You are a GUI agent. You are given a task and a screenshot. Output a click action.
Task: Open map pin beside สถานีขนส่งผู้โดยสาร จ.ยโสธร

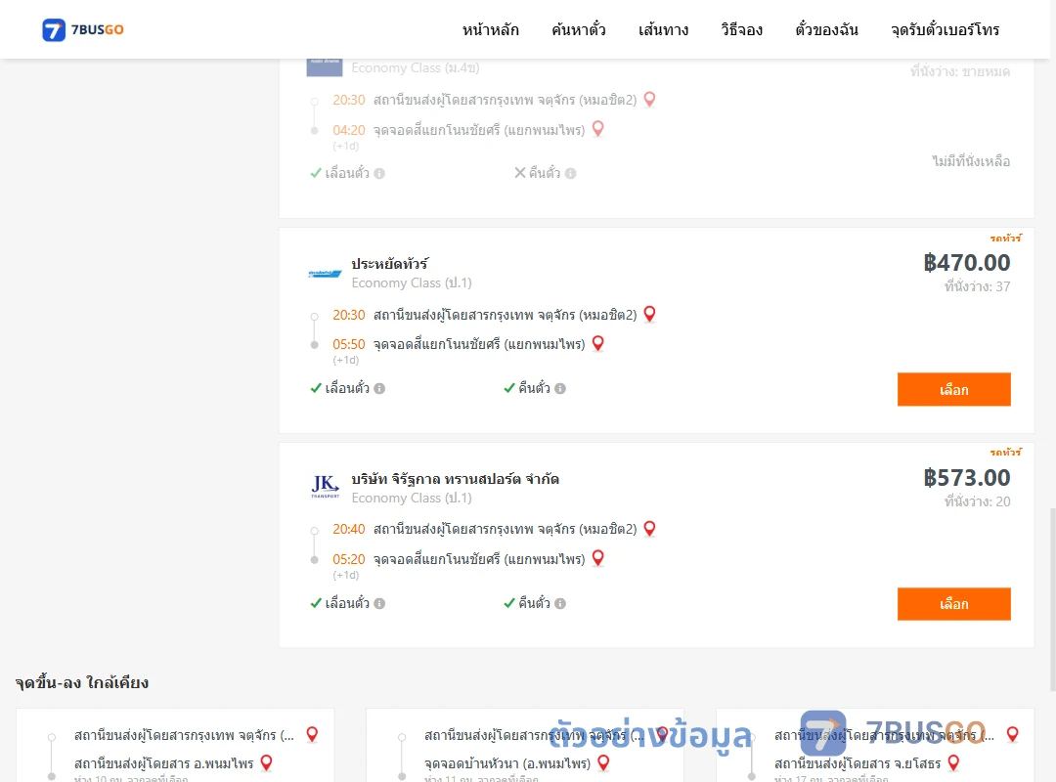(x=953, y=762)
